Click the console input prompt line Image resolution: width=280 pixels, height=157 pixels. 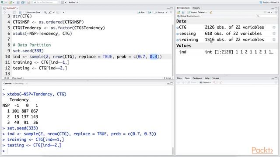pos(87,151)
